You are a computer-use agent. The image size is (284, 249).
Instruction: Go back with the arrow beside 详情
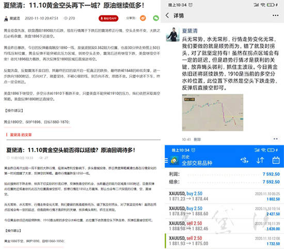(167, 15)
